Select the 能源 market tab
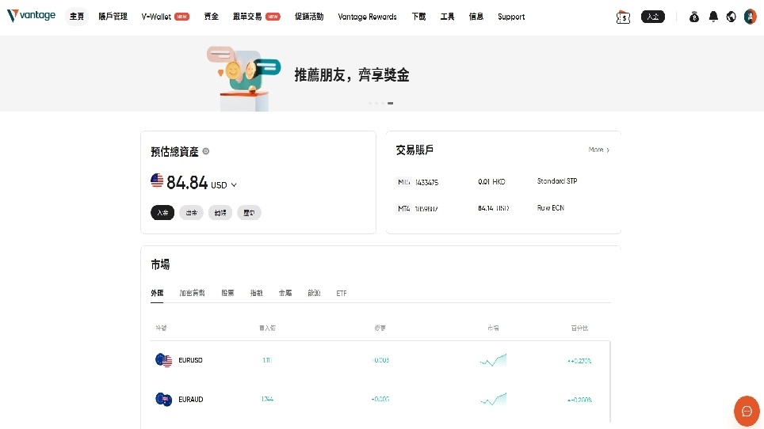Screen dimensions: 764x429 tap(314, 293)
